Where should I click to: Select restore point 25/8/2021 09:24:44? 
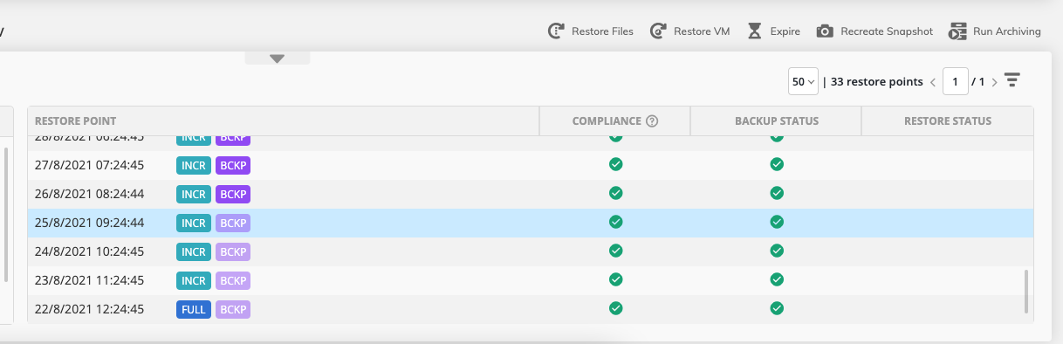click(x=531, y=223)
